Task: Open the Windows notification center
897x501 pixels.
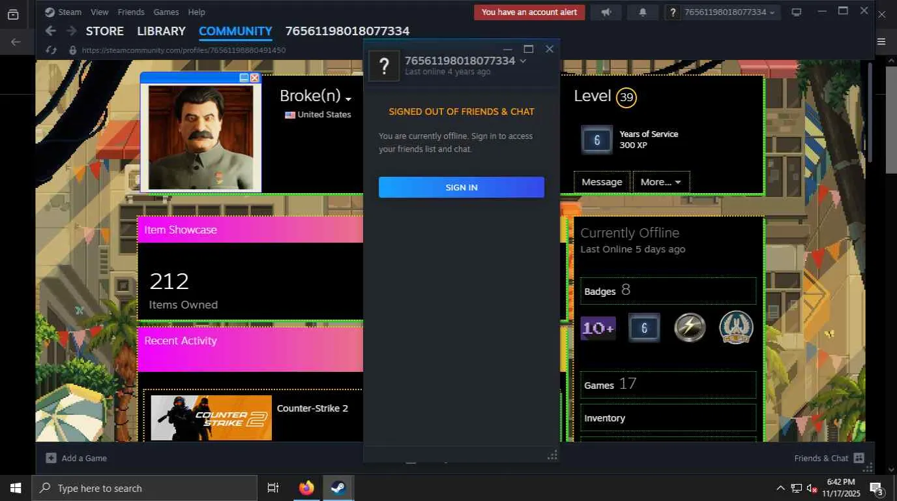Action: tap(876, 488)
